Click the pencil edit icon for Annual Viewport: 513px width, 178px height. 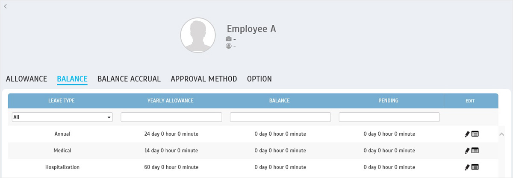pyautogui.click(x=467, y=134)
